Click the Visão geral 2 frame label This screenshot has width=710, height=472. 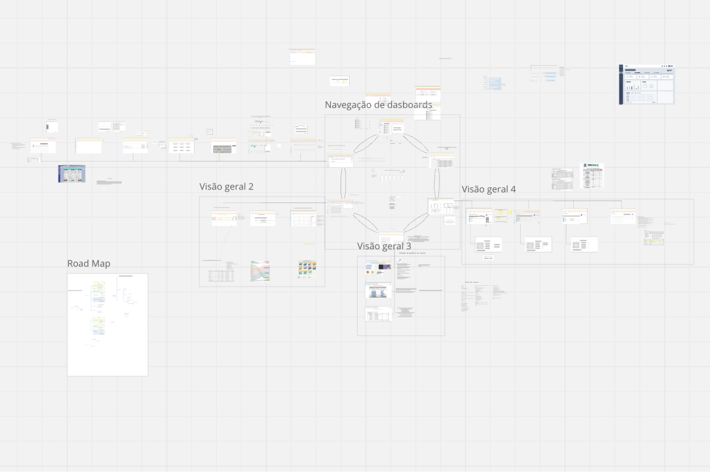click(226, 187)
